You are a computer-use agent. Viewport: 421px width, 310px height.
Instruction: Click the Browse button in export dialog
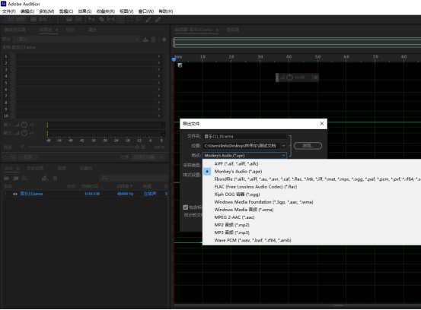tap(308, 146)
